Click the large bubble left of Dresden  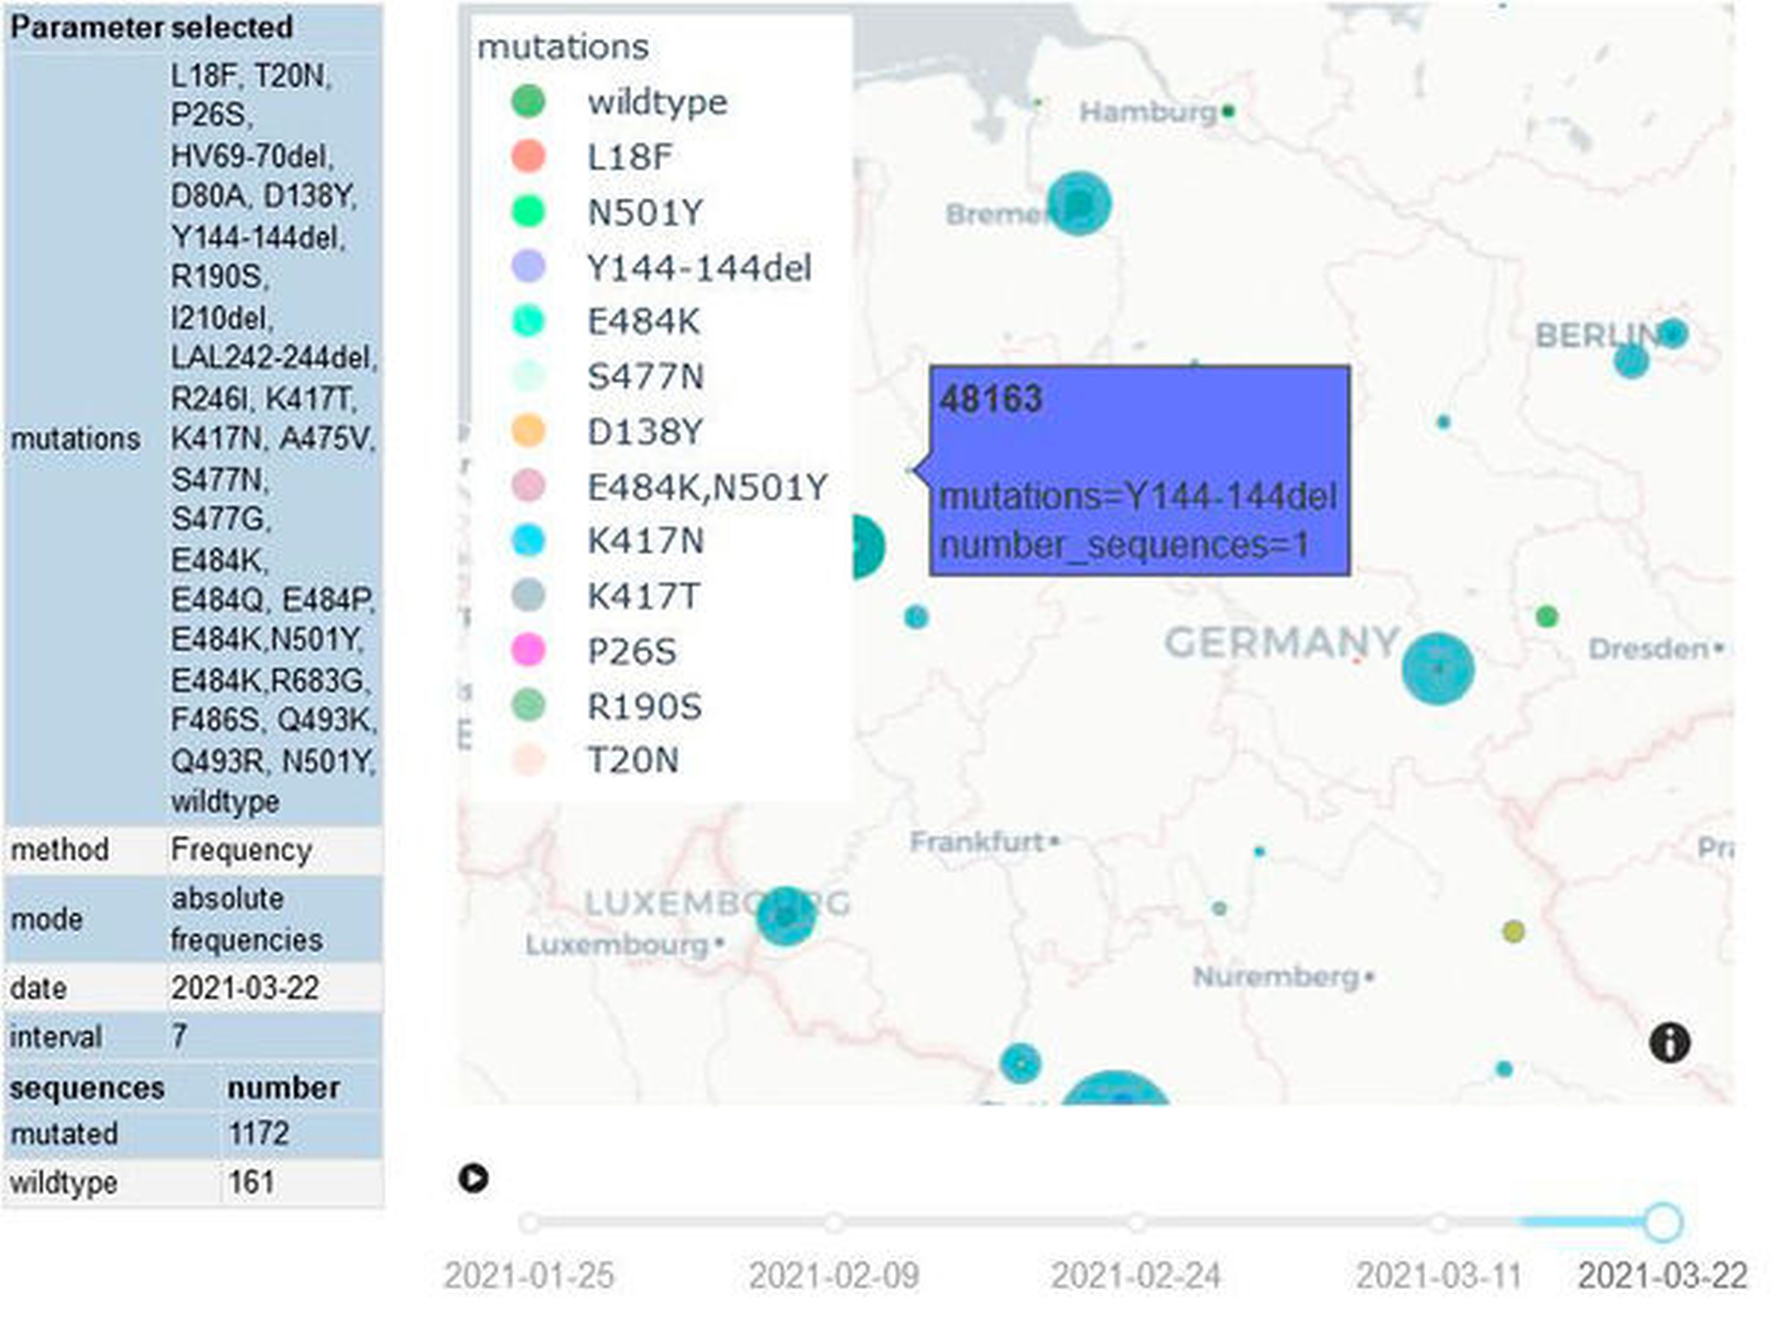pos(1437,668)
